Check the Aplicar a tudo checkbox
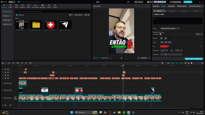 coord(153,14)
